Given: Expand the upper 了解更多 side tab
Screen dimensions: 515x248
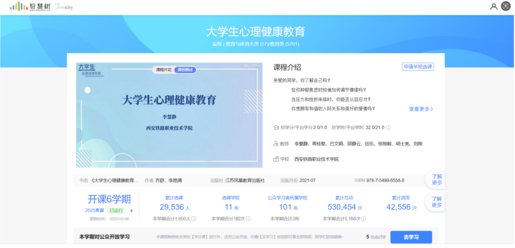Looking at the screenshot, I should 437,180.
